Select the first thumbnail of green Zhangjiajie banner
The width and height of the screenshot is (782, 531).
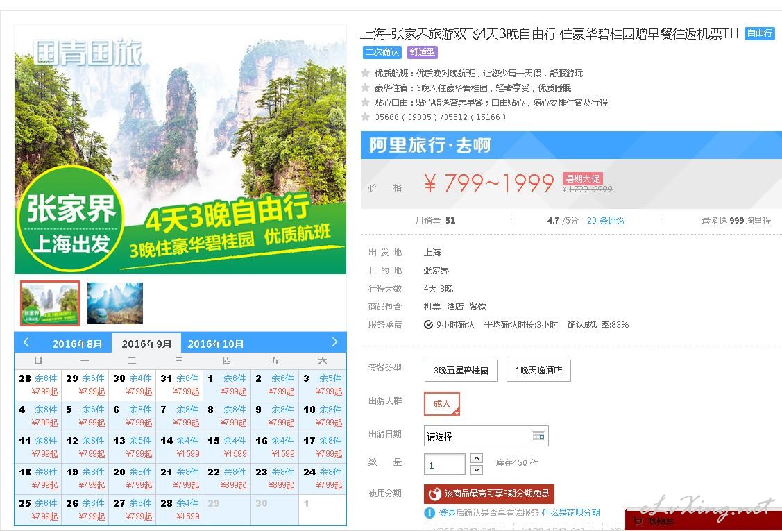50,303
